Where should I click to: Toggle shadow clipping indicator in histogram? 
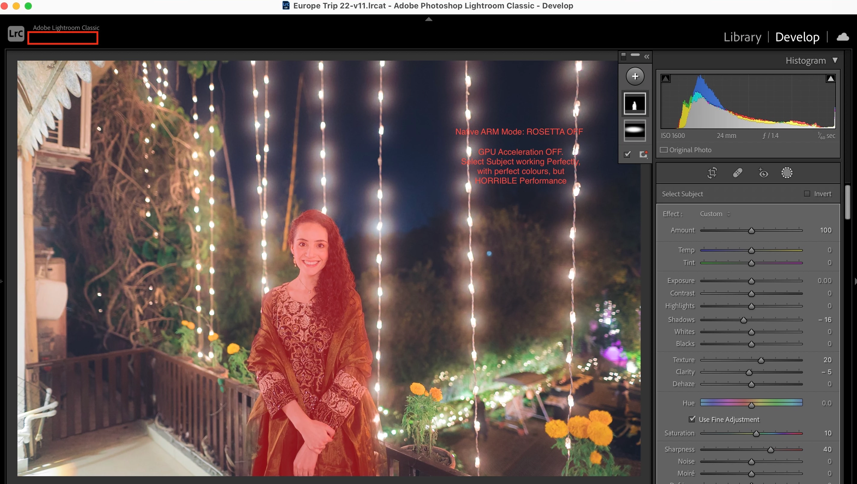[x=666, y=79]
